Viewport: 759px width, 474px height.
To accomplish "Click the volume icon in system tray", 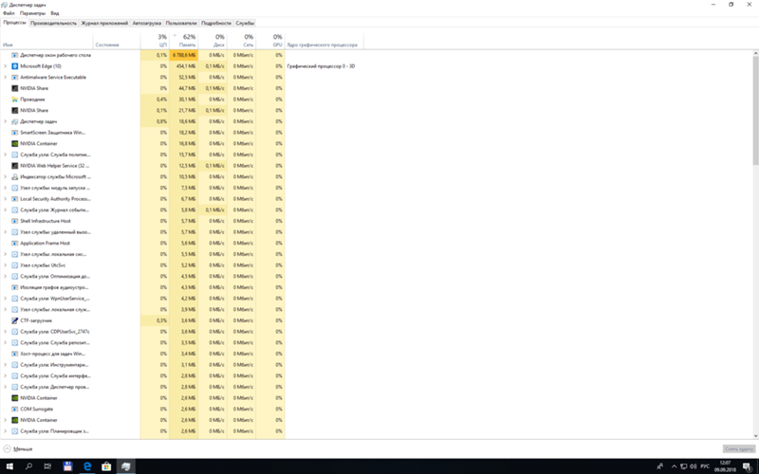I will (694, 466).
